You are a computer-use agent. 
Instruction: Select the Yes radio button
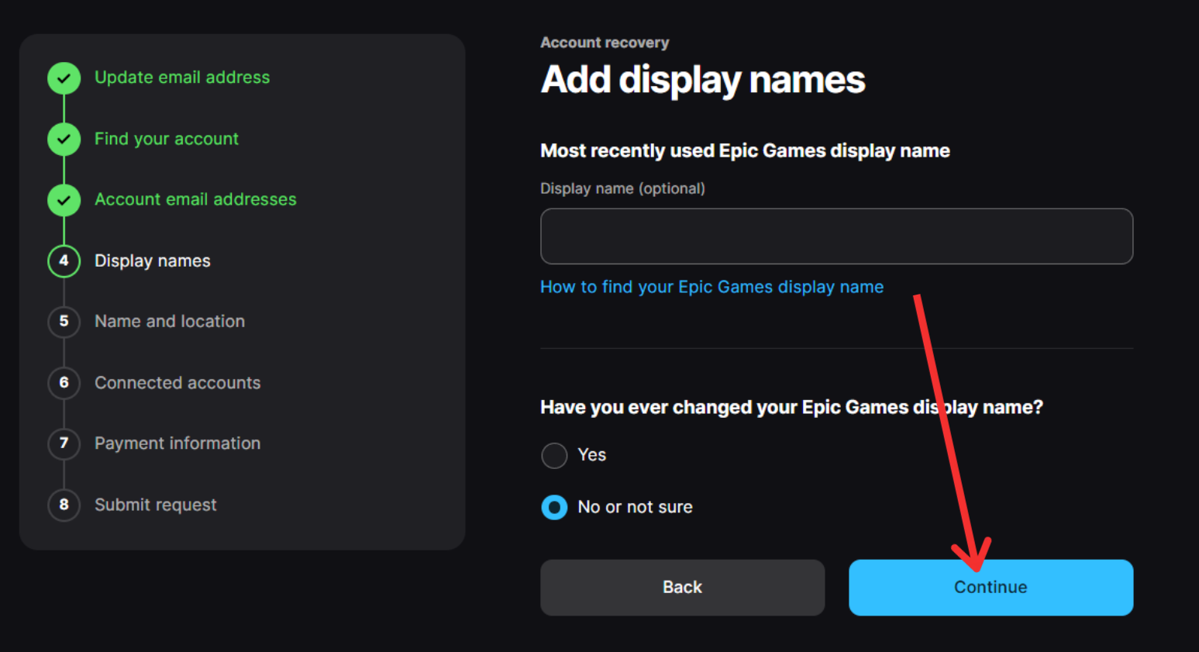click(x=554, y=456)
